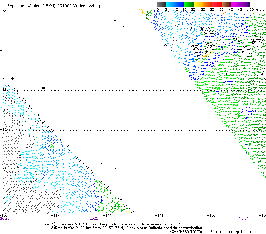This screenshot has width=266, height=234.
Task: Click the '25' legend tick label
Action: (203, 10)
